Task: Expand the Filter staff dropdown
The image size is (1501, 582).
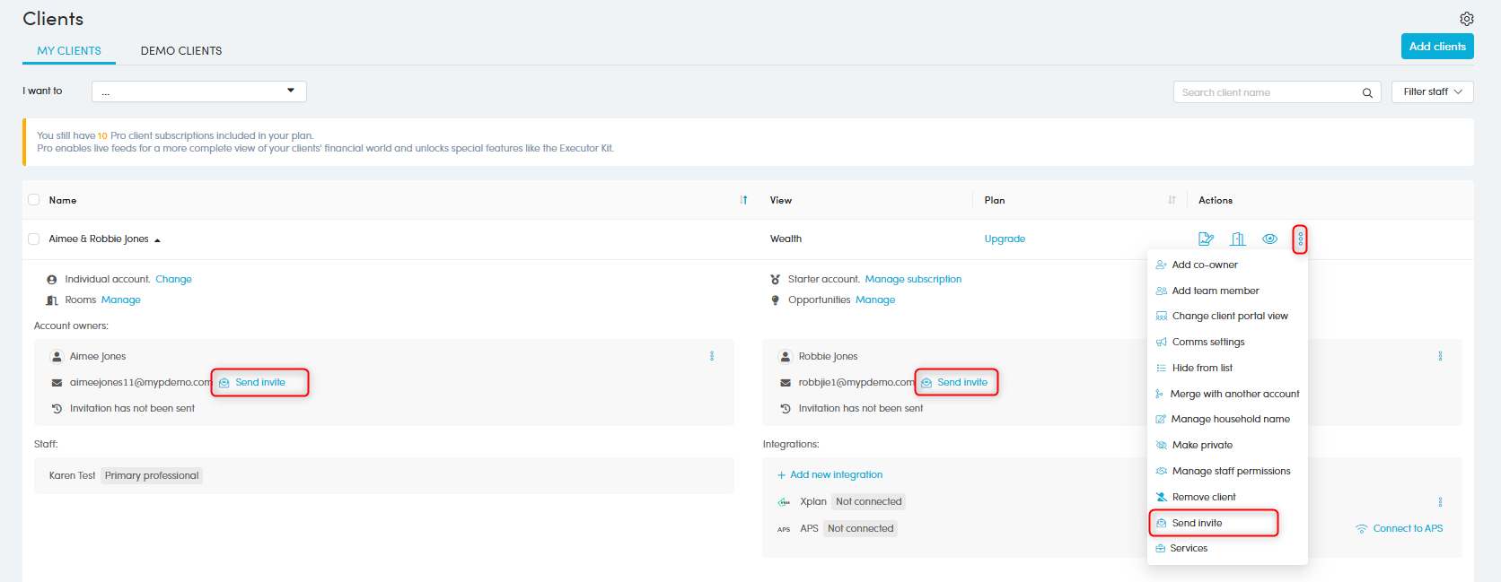Action: 1433,91
